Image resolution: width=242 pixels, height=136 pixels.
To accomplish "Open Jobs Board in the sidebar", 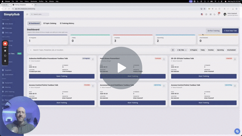I will coord(8,24).
